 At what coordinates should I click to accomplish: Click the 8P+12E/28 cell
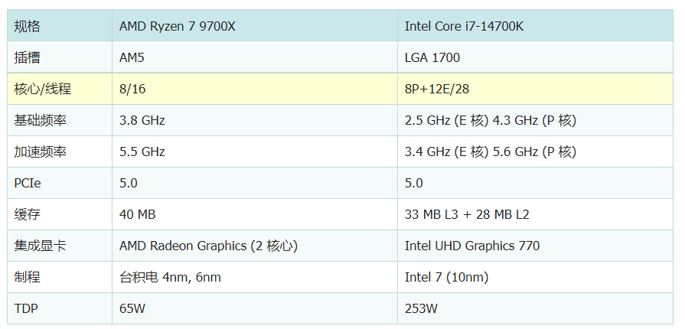pos(437,89)
